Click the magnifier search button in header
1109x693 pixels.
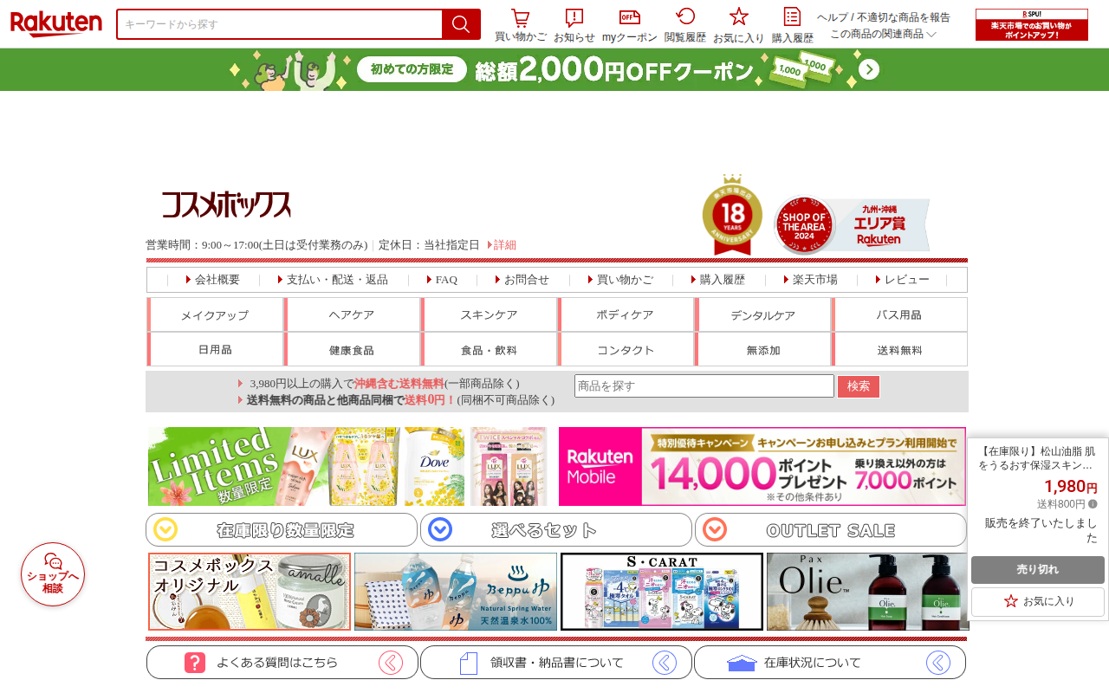click(461, 24)
